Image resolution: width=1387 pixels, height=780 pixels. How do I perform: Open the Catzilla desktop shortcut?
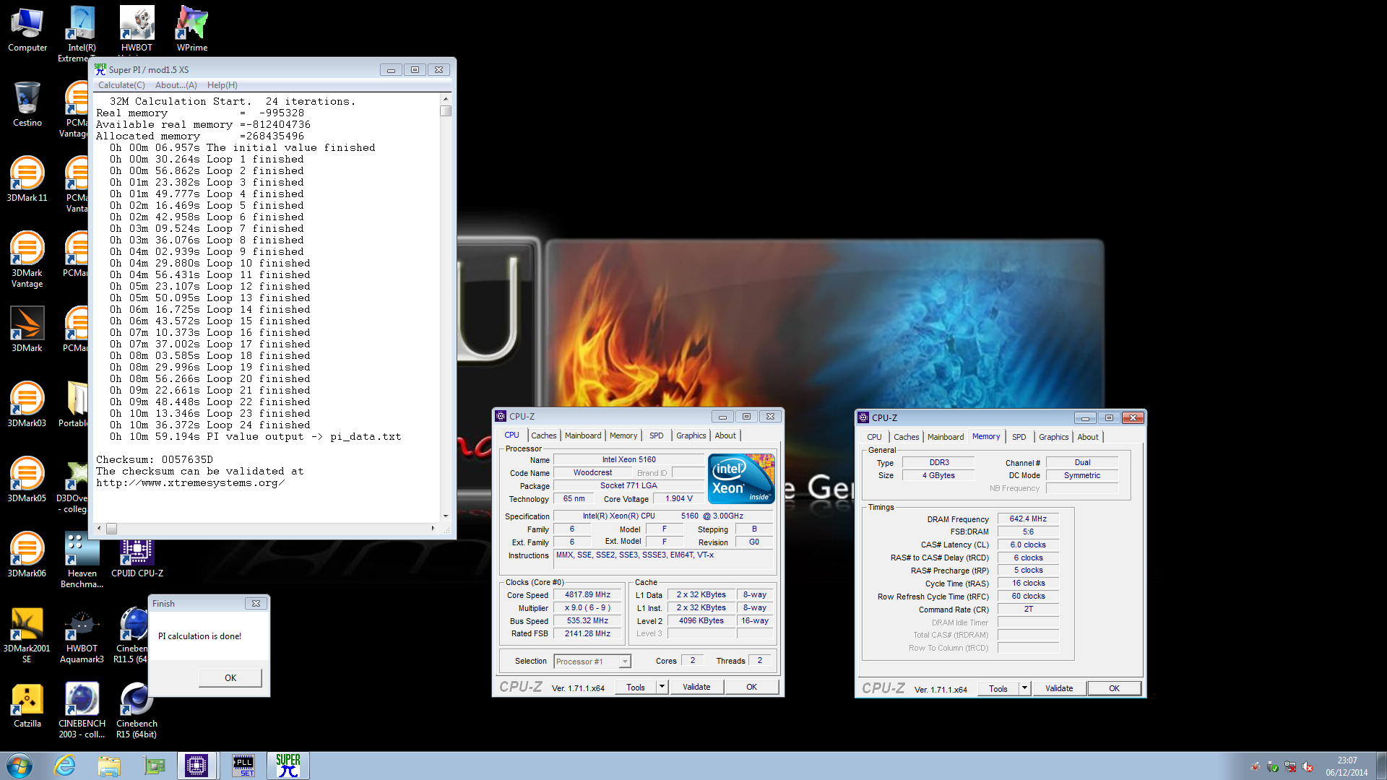[x=27, y=706]
